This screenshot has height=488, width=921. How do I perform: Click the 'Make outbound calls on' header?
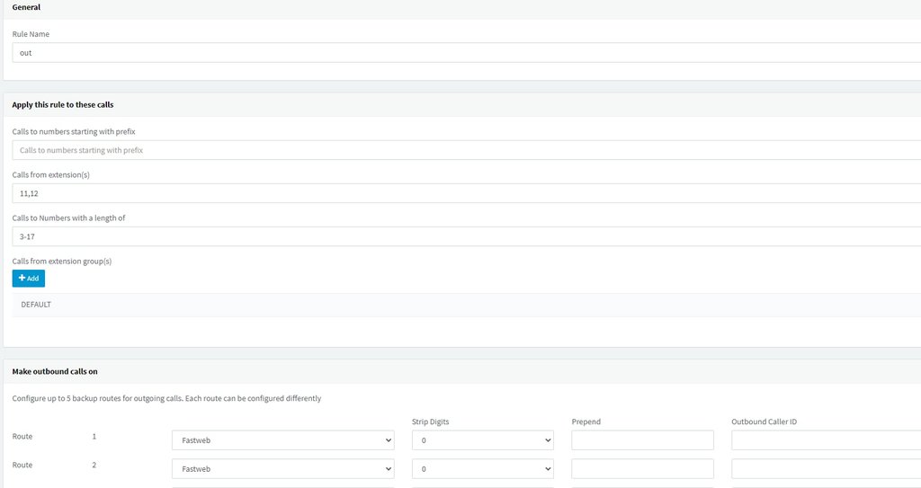click(55, 370)
